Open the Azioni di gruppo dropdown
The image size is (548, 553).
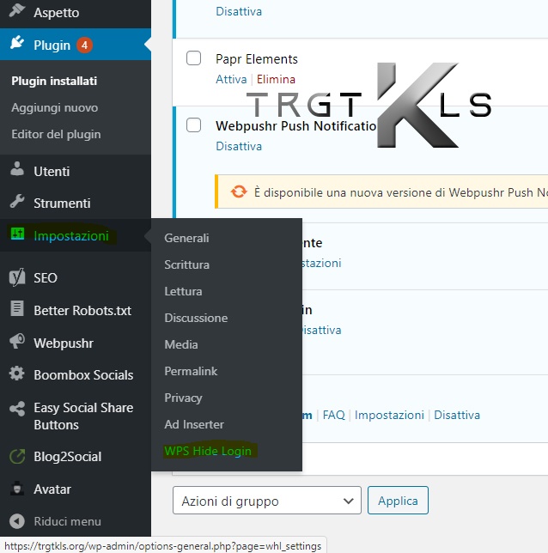point(266,501)
